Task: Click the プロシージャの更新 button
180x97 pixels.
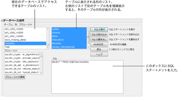Action: [15, 77]
